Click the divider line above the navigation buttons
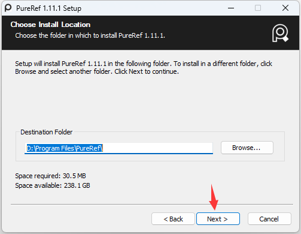This screenshot has width=301, height=234. coord(152,205)
